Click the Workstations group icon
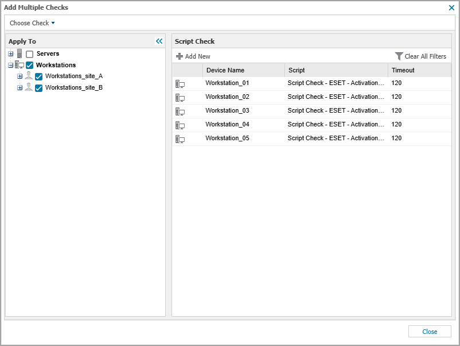Viewport: 460px width, 346px height. click(x=20, y=65)
